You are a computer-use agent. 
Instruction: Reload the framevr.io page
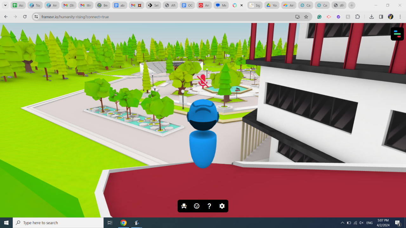pos(25,17)
